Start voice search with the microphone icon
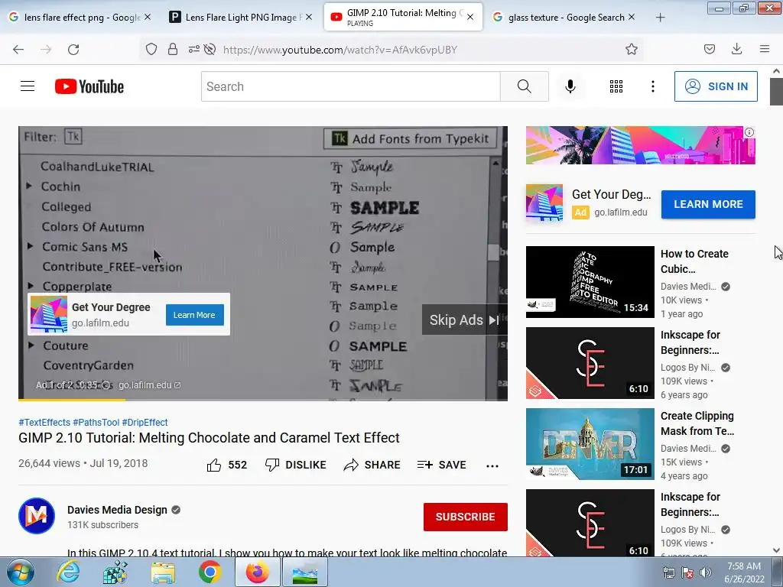The width and height of the screenshot is (783, 587). (x=570, y=86)
